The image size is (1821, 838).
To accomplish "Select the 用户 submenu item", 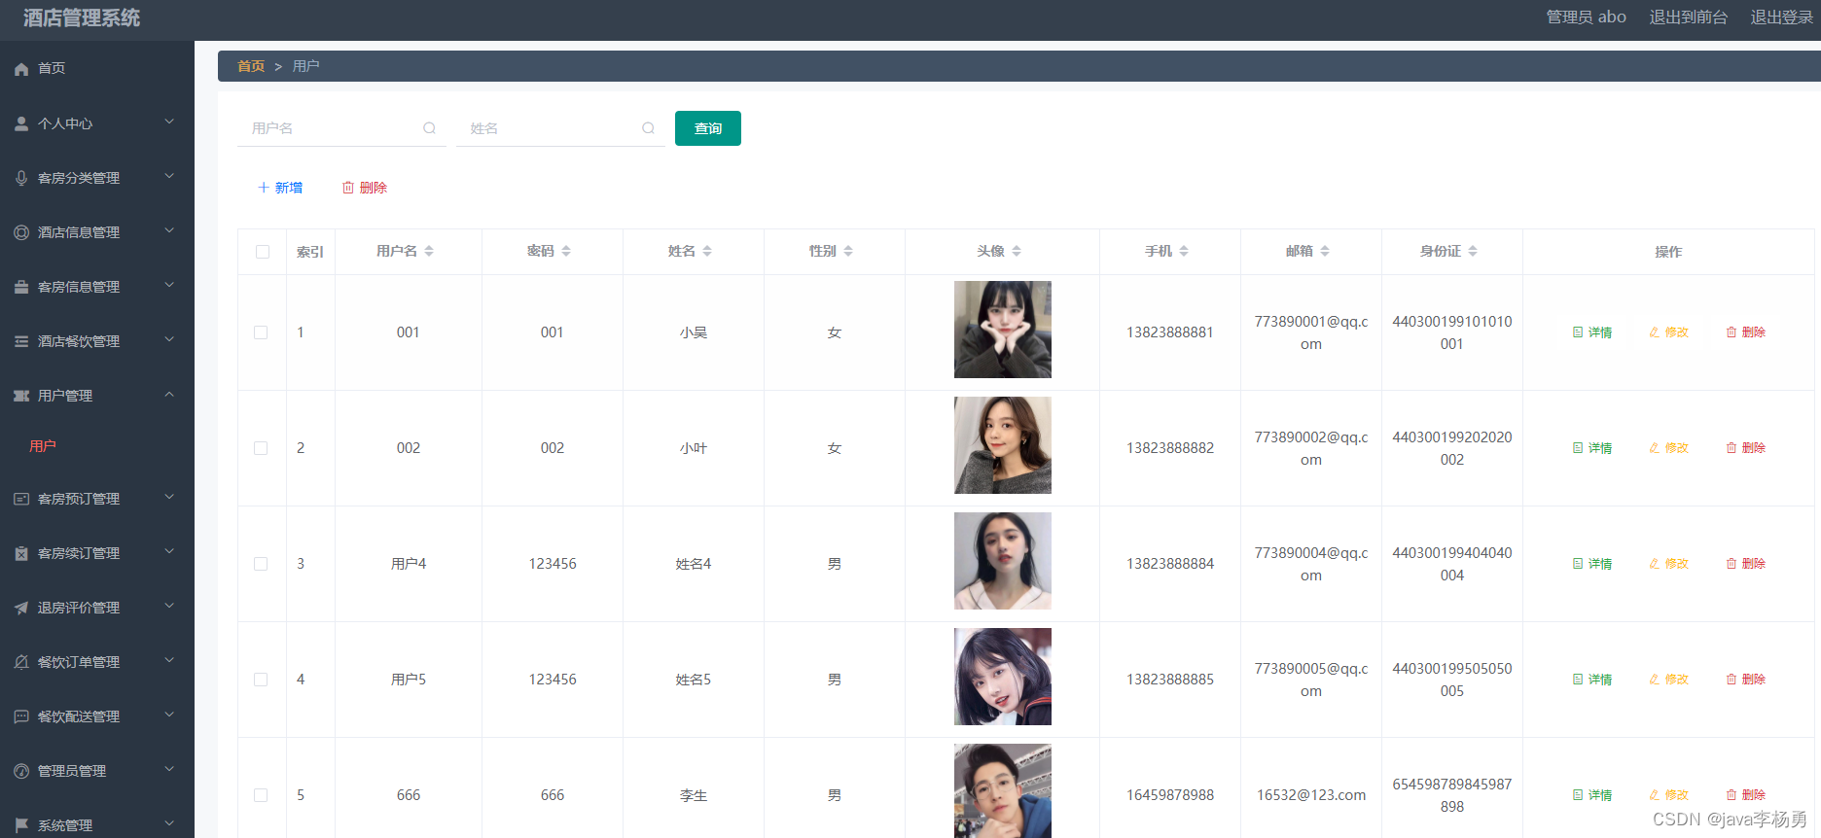I will [x=43, y=446].
